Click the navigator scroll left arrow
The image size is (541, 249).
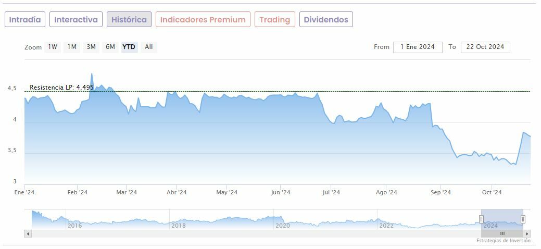28,234
